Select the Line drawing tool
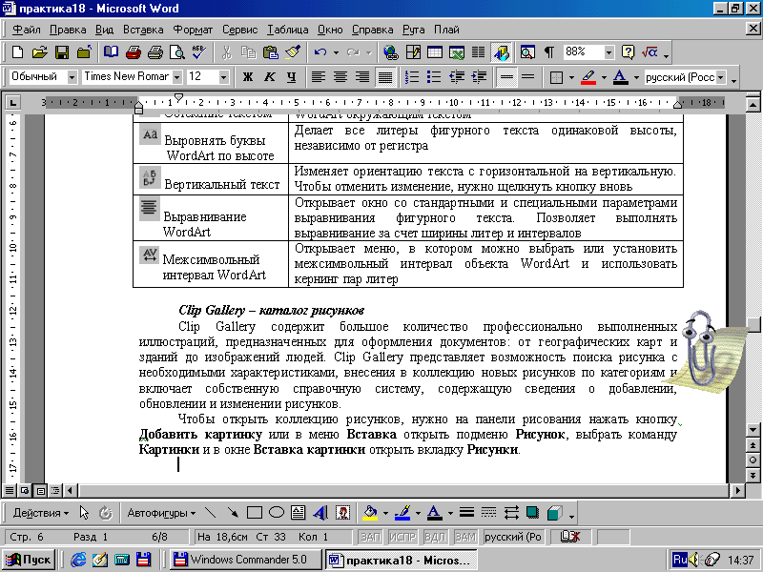This screenshot has width=763, height=572. coord(211,513)
